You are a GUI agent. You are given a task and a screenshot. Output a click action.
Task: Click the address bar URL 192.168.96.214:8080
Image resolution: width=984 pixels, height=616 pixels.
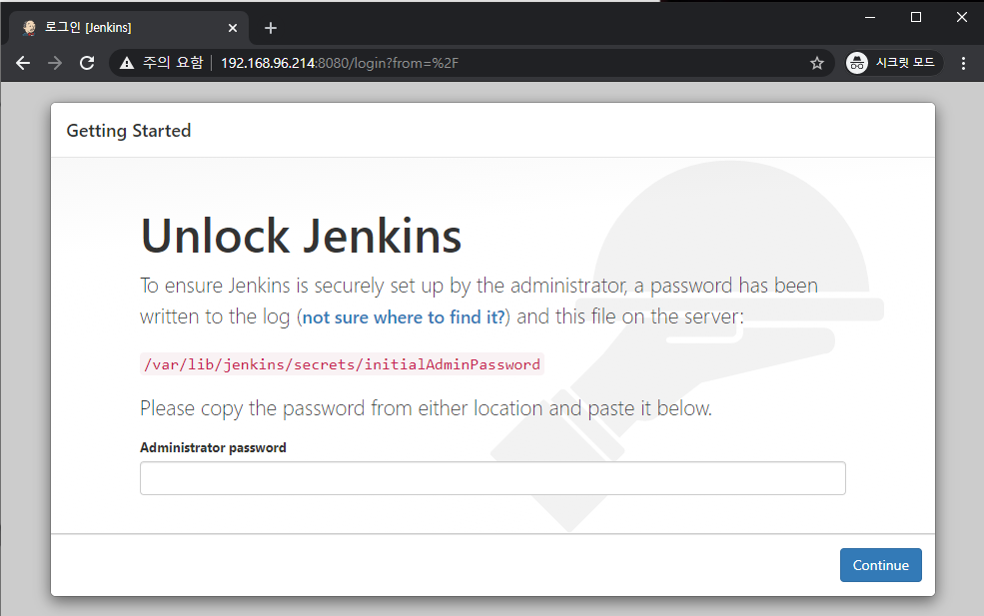coord(340,63)
